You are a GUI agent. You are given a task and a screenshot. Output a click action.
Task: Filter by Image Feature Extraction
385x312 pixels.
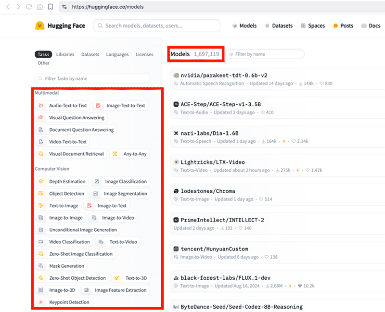pyautogui.click(x=115, y=290)
